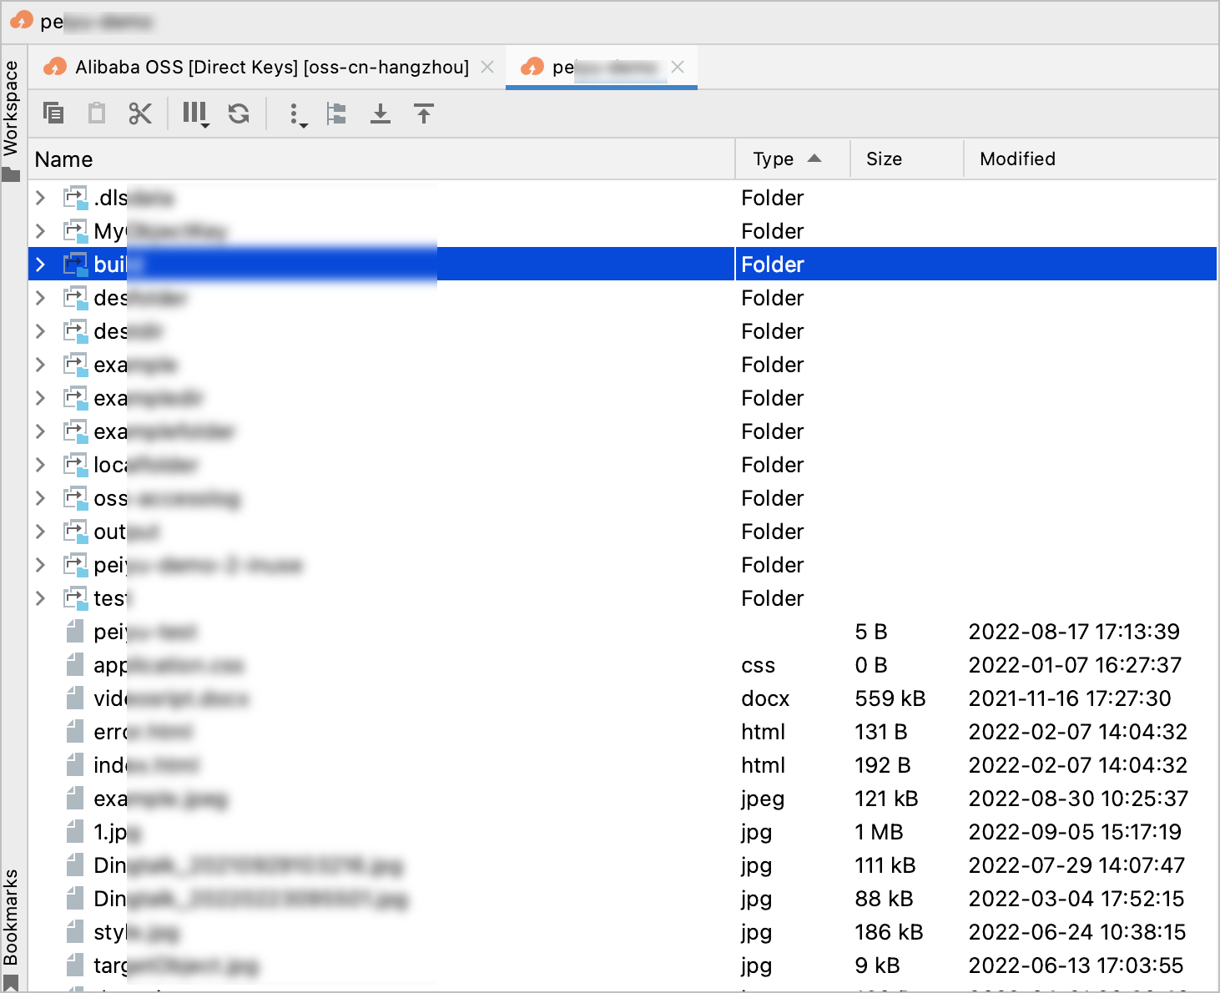The width and height of the screenshot is (1220, 993).
Task: Select the 1.jpg file row
Action: click(x=623, y=832)
